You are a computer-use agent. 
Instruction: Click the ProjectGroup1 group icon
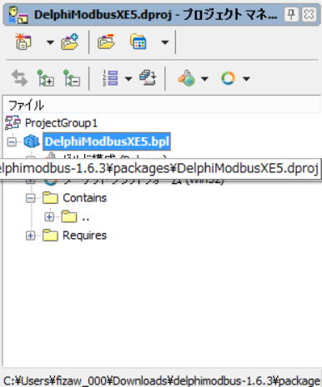(13, 122)
